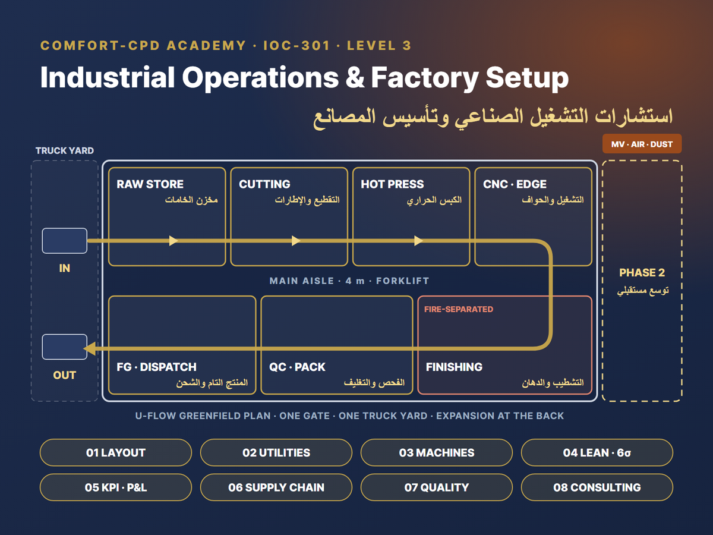
Task: Click the Arabic label المنتج التام والشحن
Action: (x=212, y=383)
